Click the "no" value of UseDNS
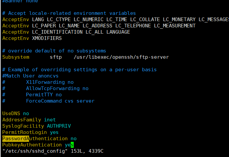The height and width of the screenshot is (157, 229). 26,113
